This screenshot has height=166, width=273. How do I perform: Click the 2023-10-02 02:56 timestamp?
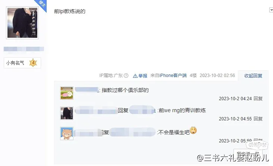(217, 76)
